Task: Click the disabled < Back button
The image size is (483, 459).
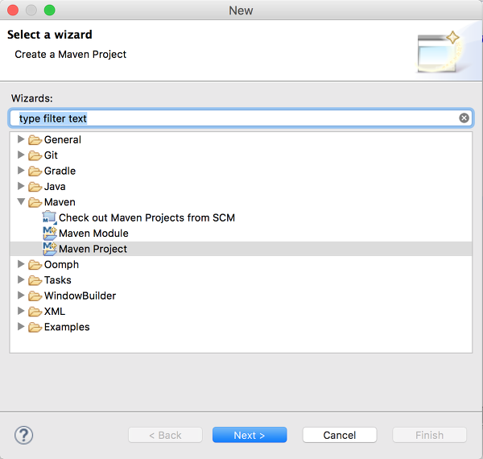Action: 165,435
